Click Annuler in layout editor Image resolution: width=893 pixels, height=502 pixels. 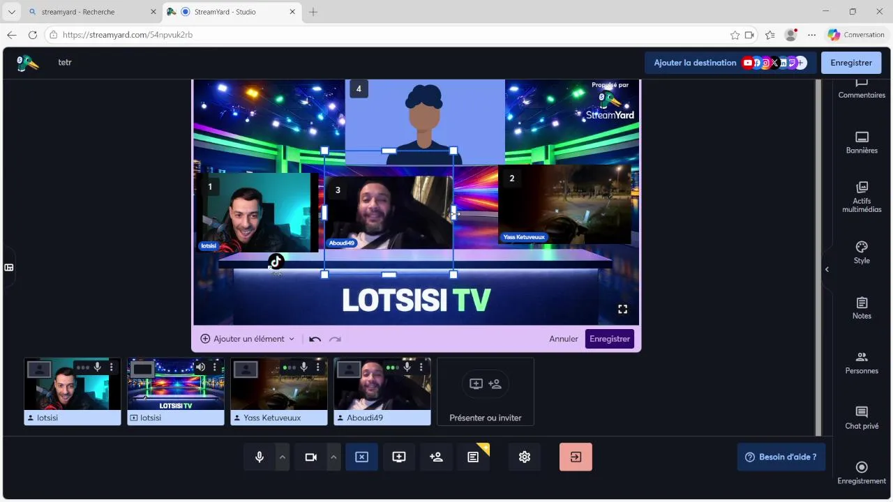[564, 339]
